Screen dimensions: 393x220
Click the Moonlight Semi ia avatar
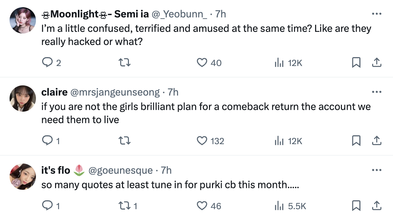[23, 20]
